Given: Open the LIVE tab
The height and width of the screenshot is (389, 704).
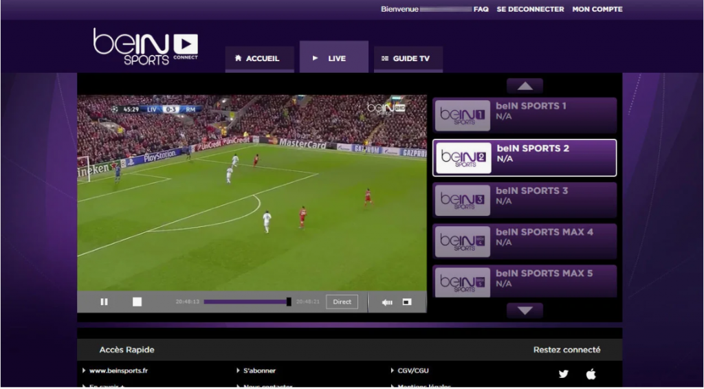Looking at the screenshot, I should (x=334, y=56).
